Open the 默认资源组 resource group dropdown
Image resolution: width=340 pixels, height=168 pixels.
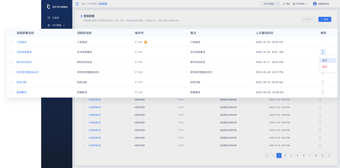[x=270, y=4]
